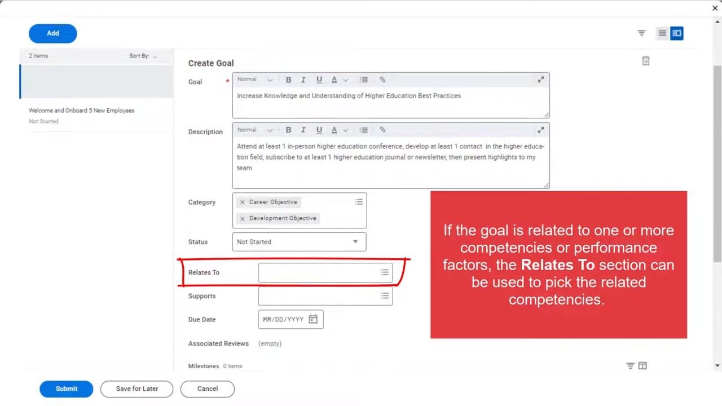Click bulleted list icon in Description toolbar

(364, 130)
